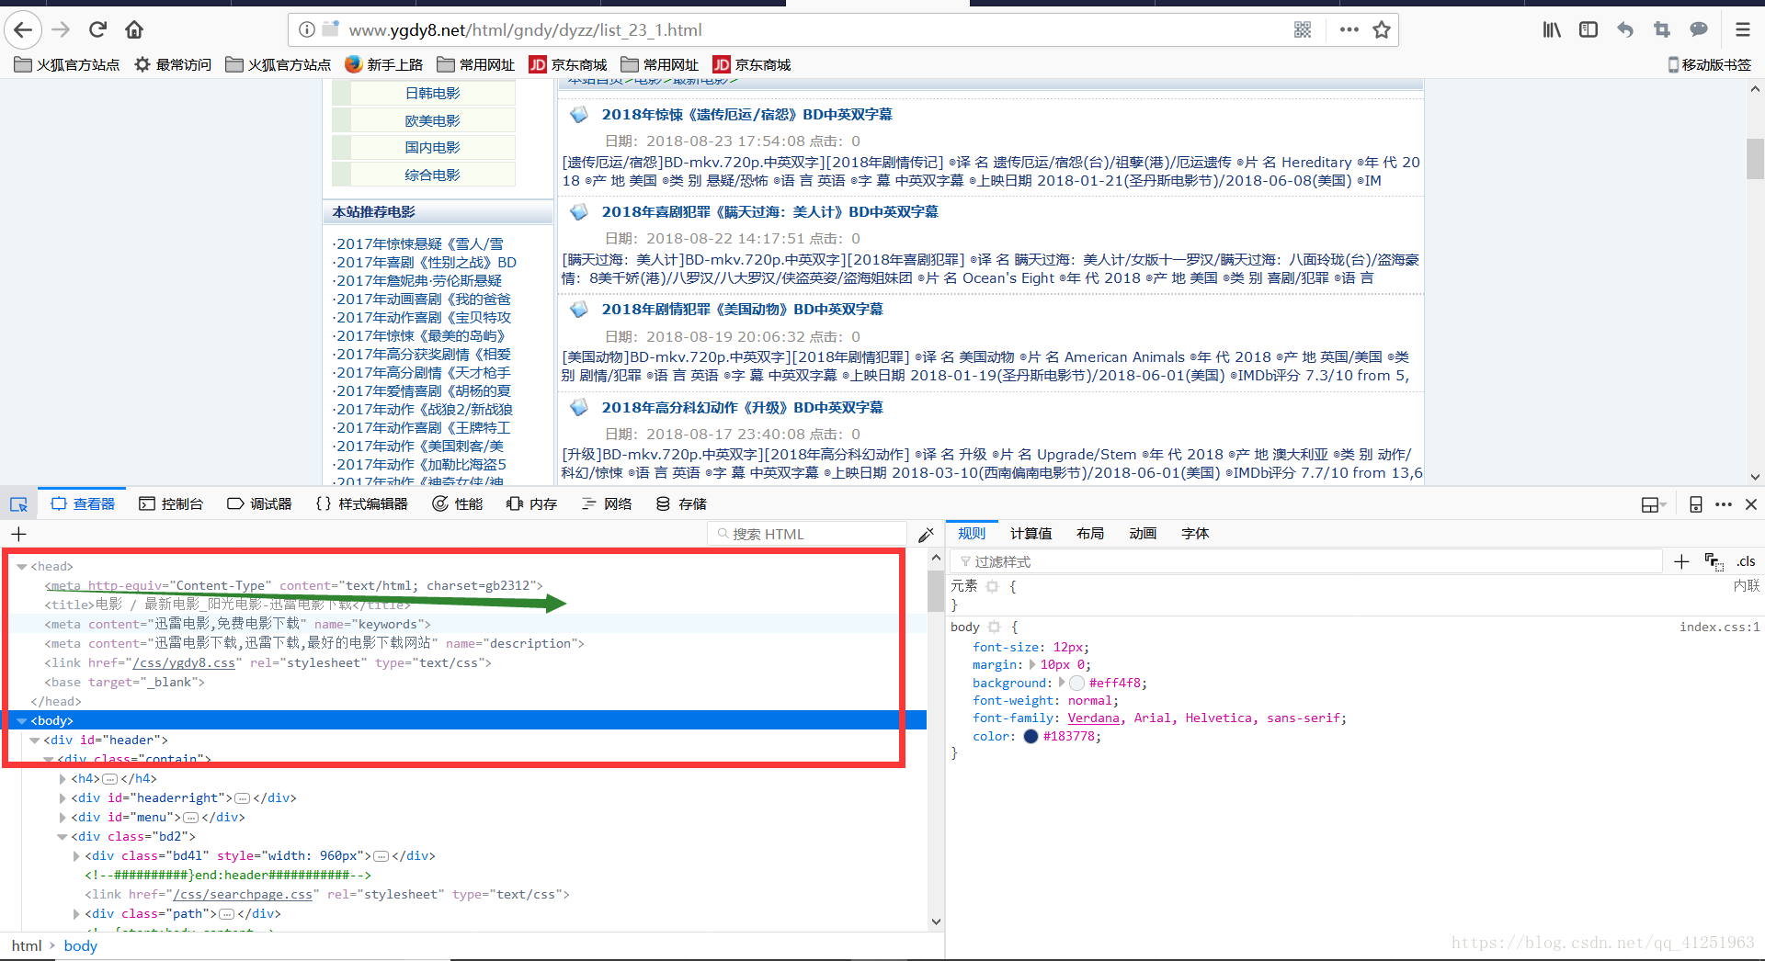Select the 字体 fonts tab
1765x961 pixels.
pyautogui.click(x=1195, y=534)
